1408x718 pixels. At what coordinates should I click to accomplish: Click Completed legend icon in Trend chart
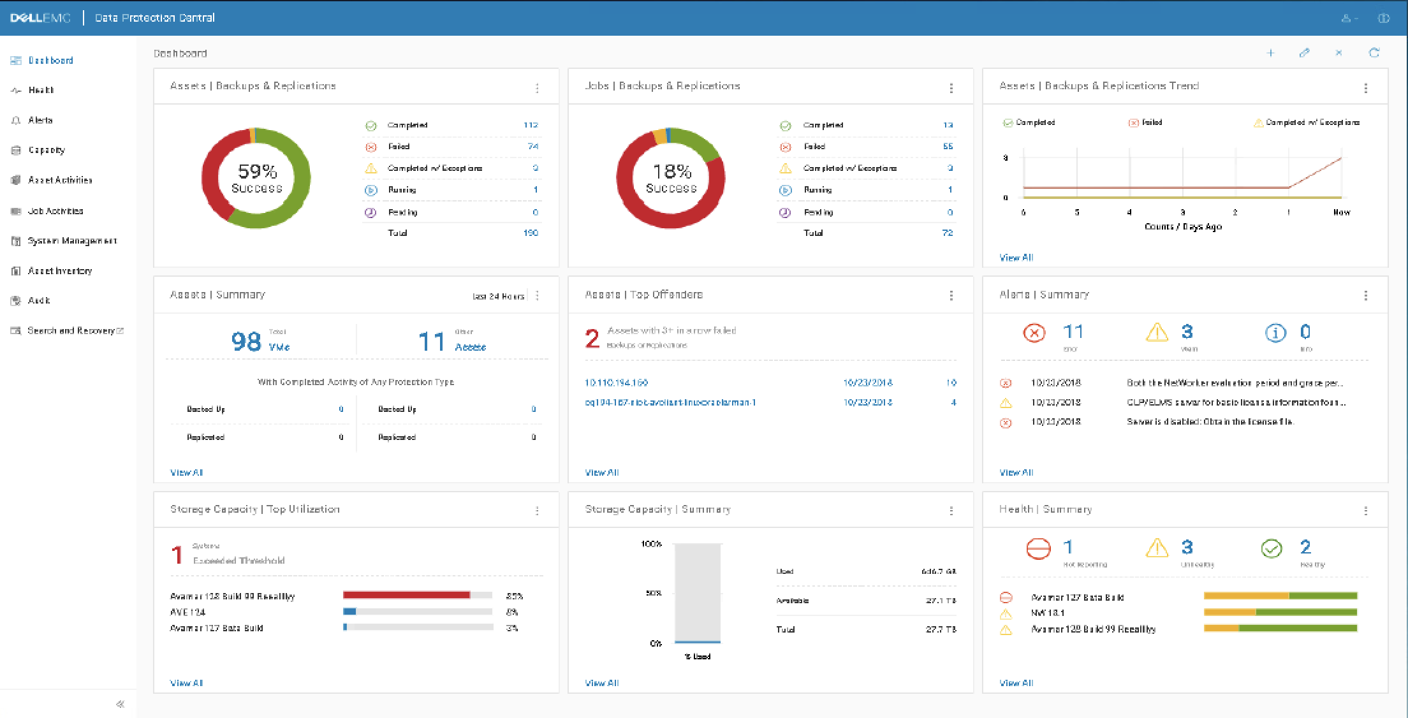(1008, 122)
